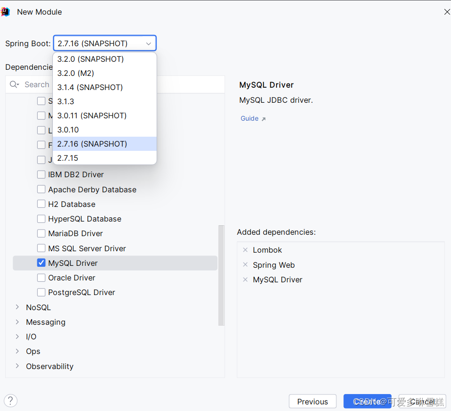Click the Spring Boot logo in the title

pyautogui.click(x=5, y=11)
